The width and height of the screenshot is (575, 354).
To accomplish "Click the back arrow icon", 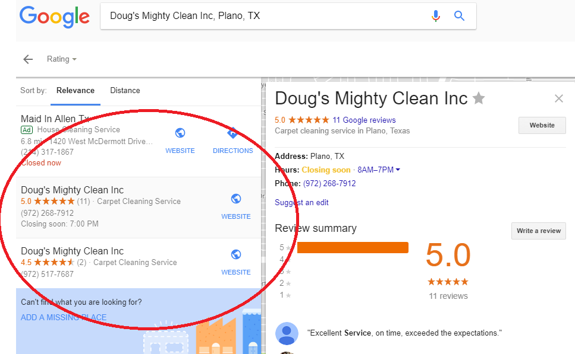I will click(28, 59).
